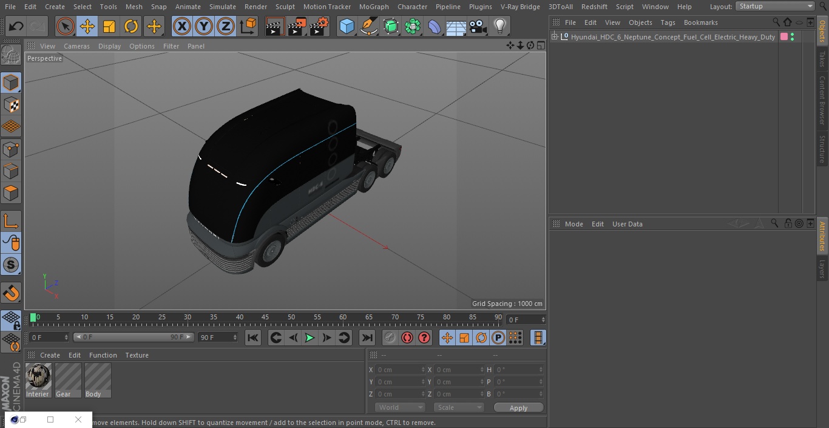Open the File menu
829x428 pixels.
(10, 7)
